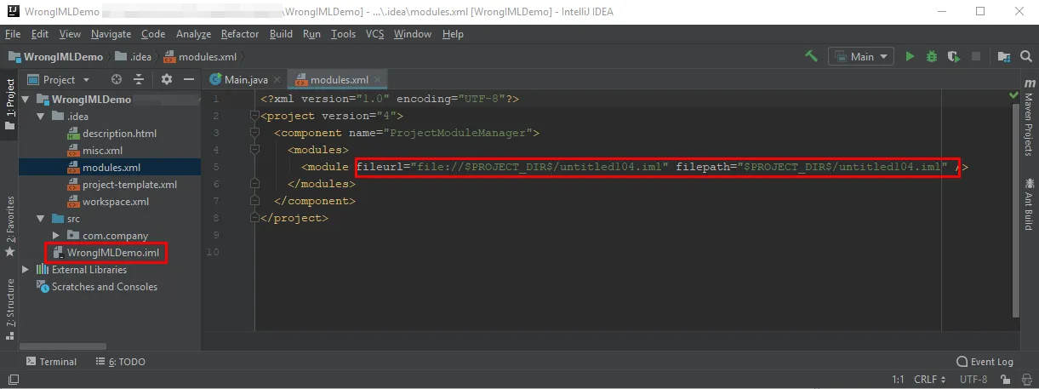Open the Navigate menu

click(x=111, y=34)
